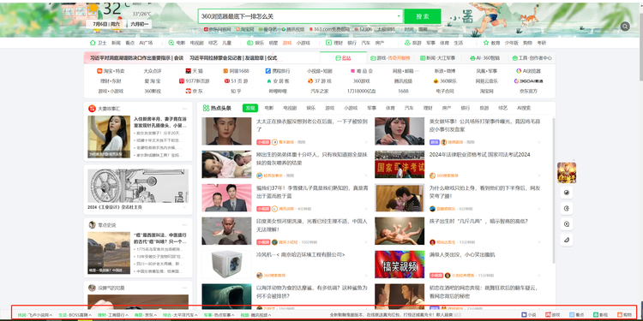Screen dimensions: 643x321
Task: Switch to the 工具·创作者中心 tab
Action: 532,58
